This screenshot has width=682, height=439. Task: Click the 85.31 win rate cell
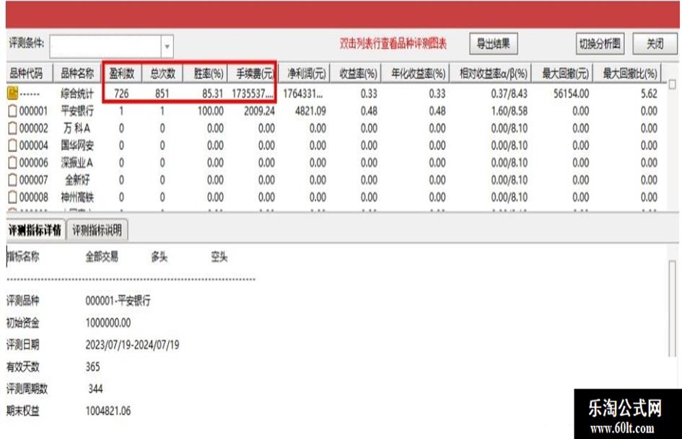[213, 94]
